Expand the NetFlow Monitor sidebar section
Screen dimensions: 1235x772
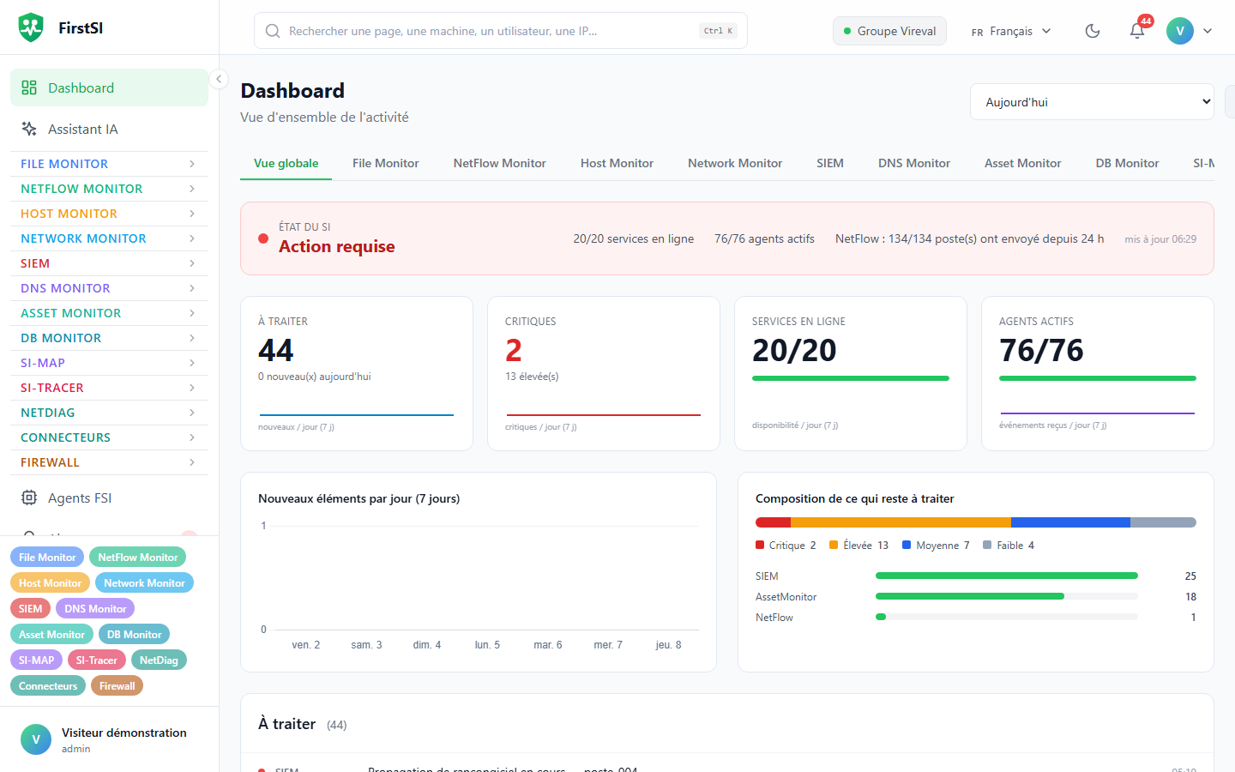pos(109,189)
